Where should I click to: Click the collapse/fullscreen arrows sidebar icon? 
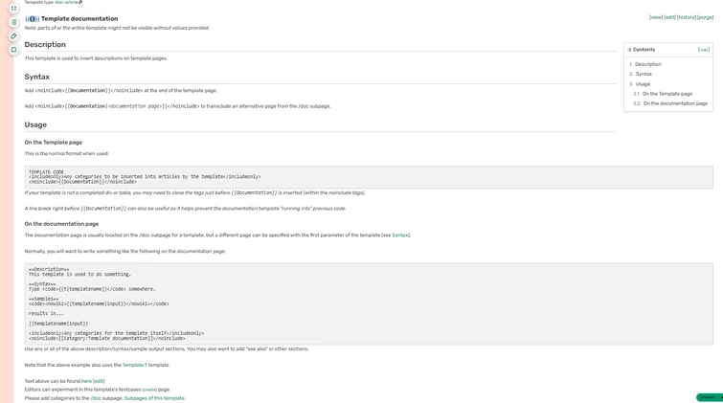coord(13,9)
